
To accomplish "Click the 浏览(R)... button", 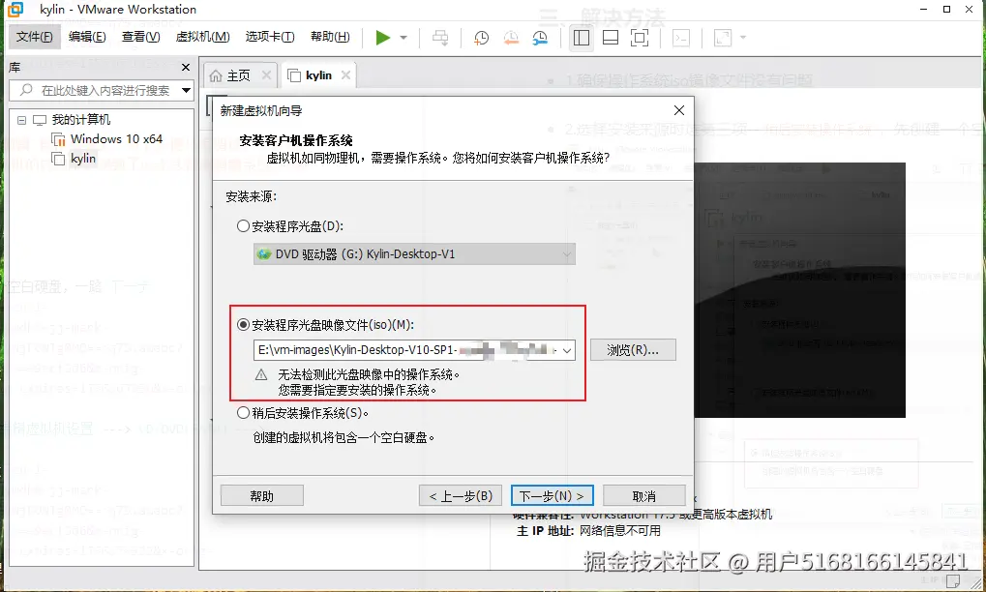I will pos(633,350).
